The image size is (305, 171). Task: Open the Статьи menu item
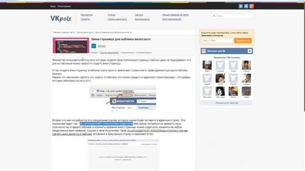(x=112, y=15)
